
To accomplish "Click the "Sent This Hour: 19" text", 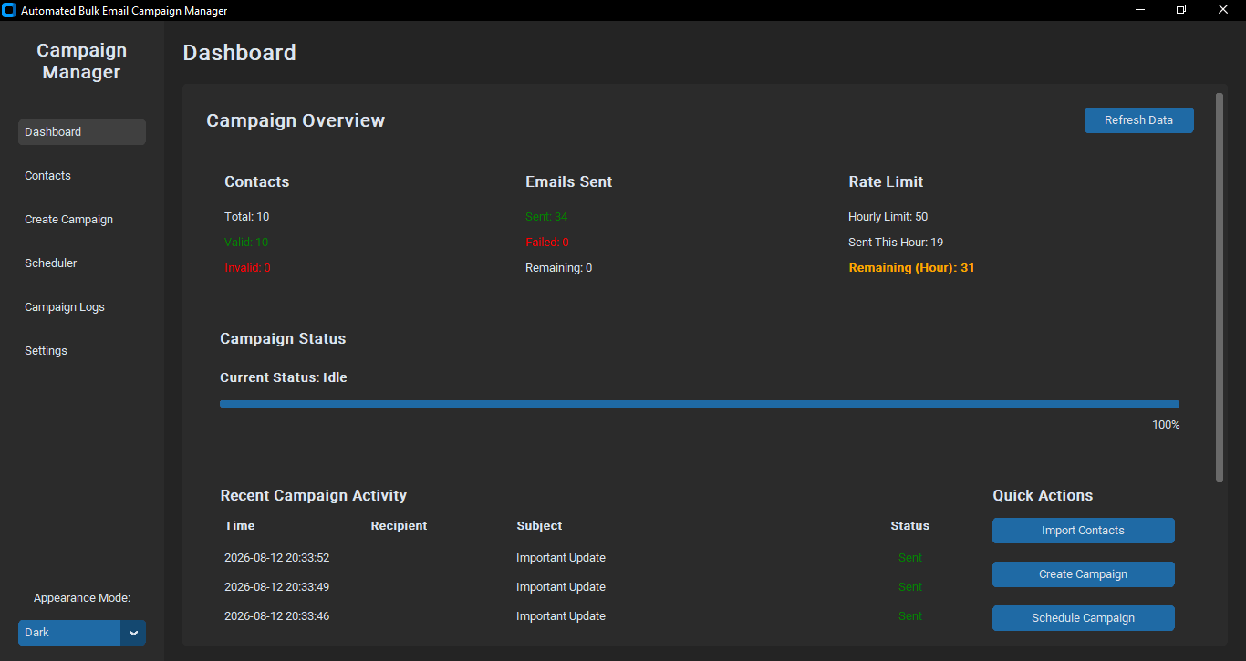I will [896, 243].
